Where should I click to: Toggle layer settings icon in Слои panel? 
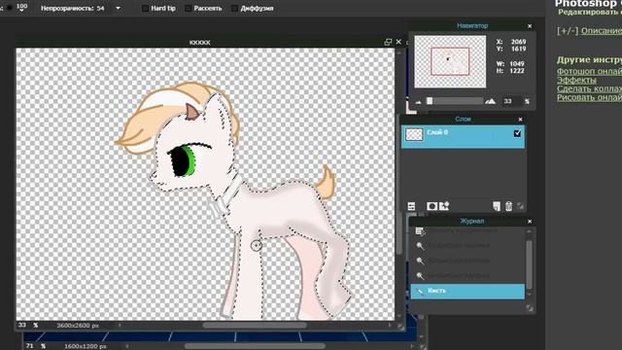tap(411, 206)
